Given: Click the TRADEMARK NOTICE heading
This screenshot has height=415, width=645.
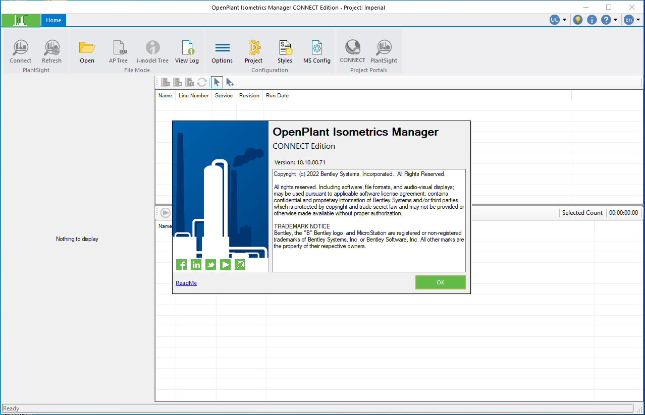Looking at the screenshot, I should pyautogui.click(x=302, y=226).
